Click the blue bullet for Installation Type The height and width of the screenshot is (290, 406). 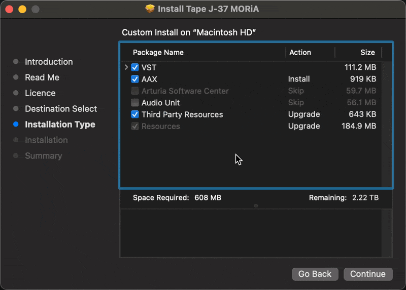(x=16, y=125)
